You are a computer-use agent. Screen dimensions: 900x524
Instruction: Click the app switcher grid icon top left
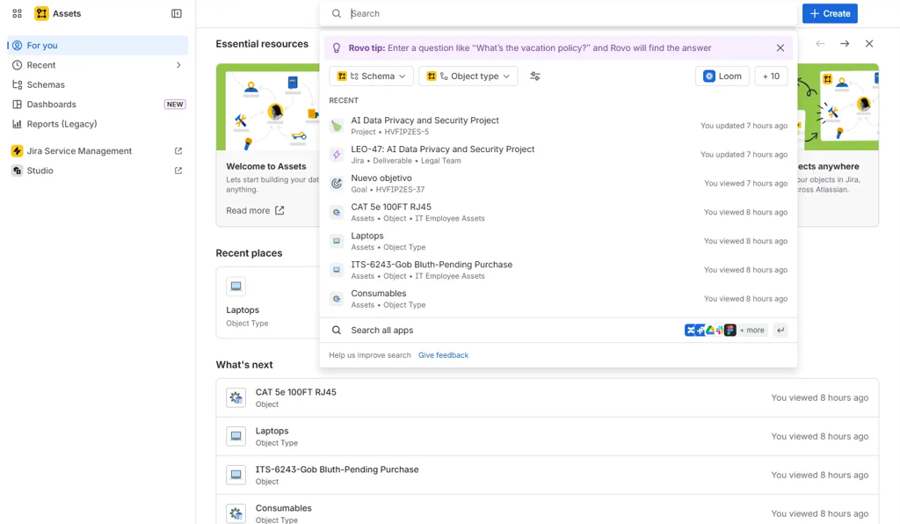pos(16,13)
